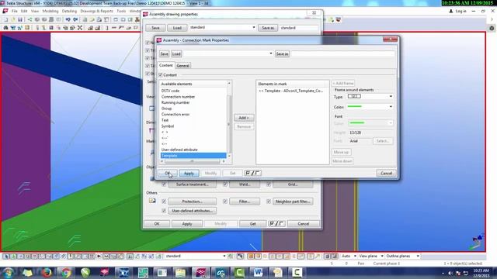The width and height of the screenshot is (497, 279).
Task: Click the Save model floppy disk icon
Action: pyautogui.click(x=20, y=19)
